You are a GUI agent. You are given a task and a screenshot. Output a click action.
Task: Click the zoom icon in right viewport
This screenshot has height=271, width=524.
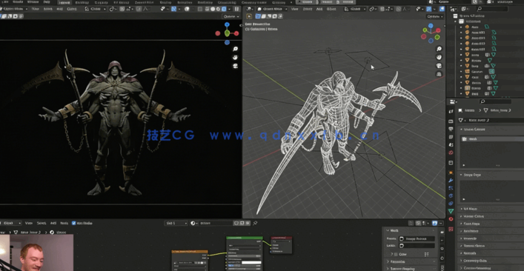[x=439, y=49]
